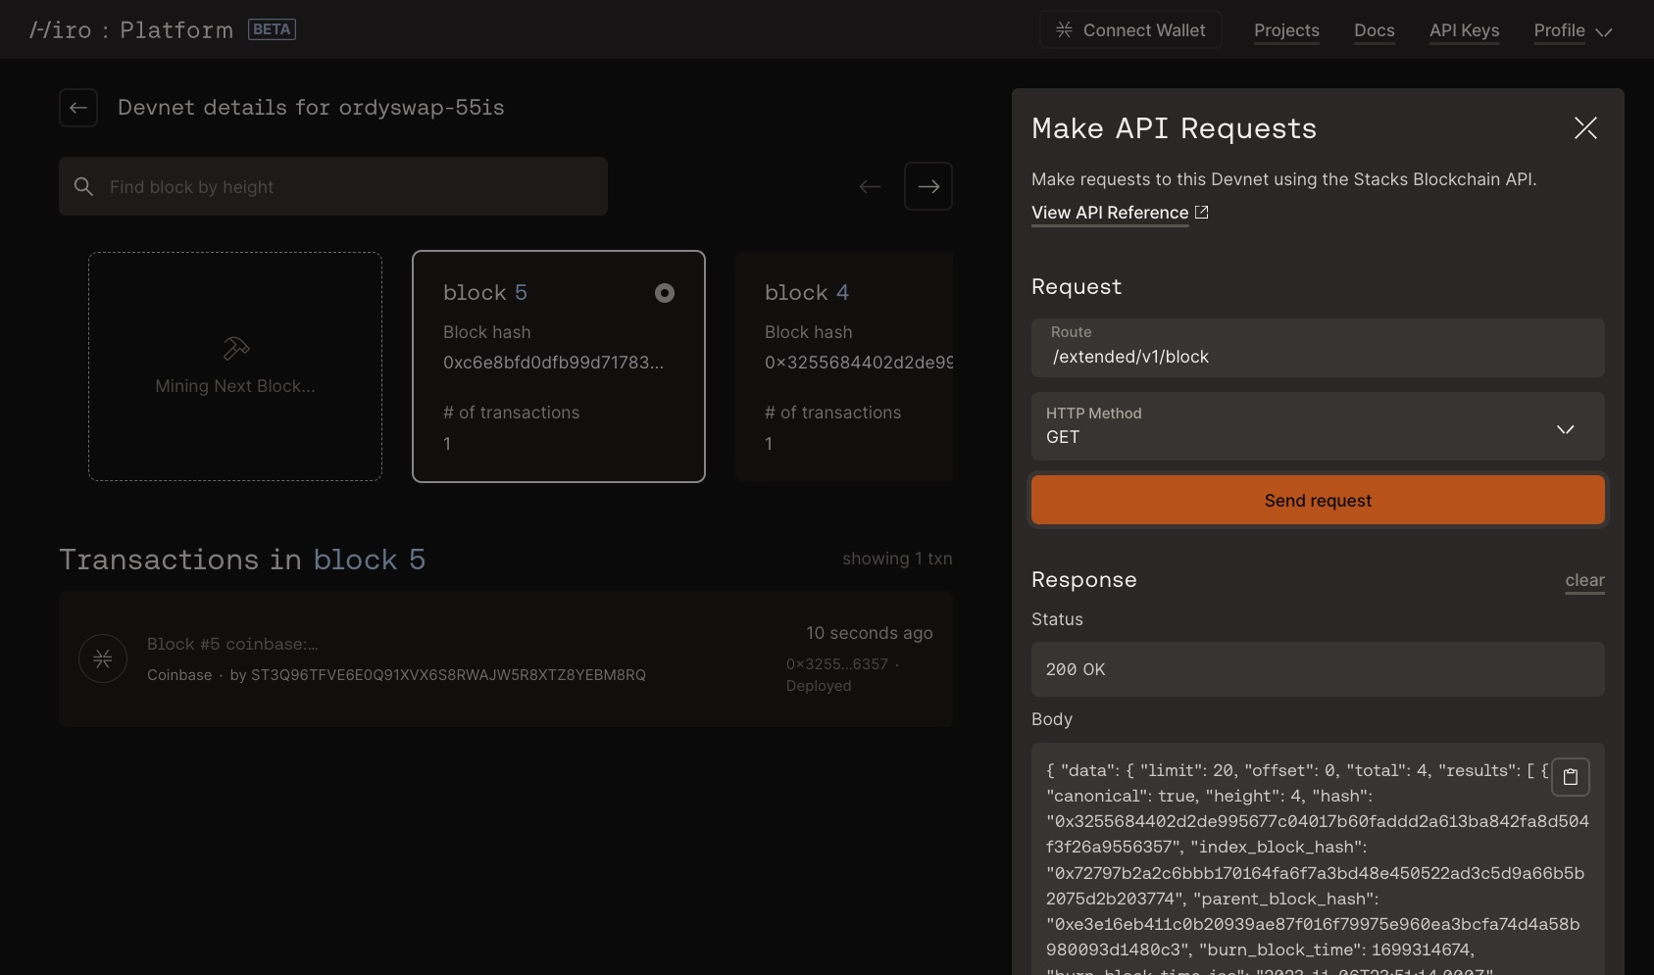Click the transaction id 0x3255...6357

pyautogui.click(x=837, y=664)
